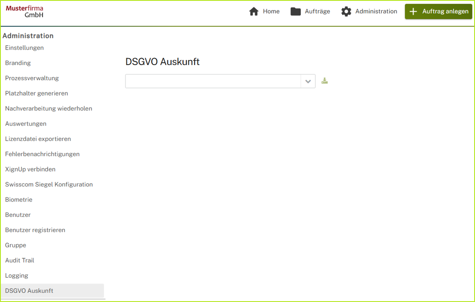
Task: Click the plus icon on Auftrag anlegen
Action: tap(413, 11)
